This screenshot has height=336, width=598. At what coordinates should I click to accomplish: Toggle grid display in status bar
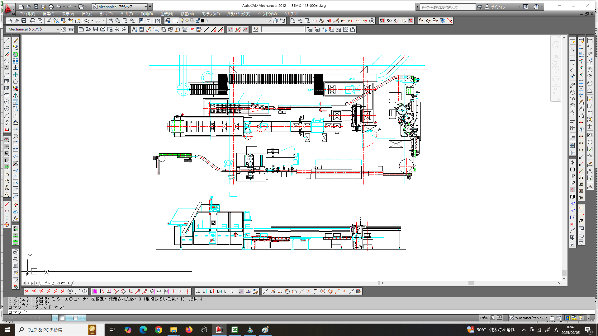(x=62, y=318)
